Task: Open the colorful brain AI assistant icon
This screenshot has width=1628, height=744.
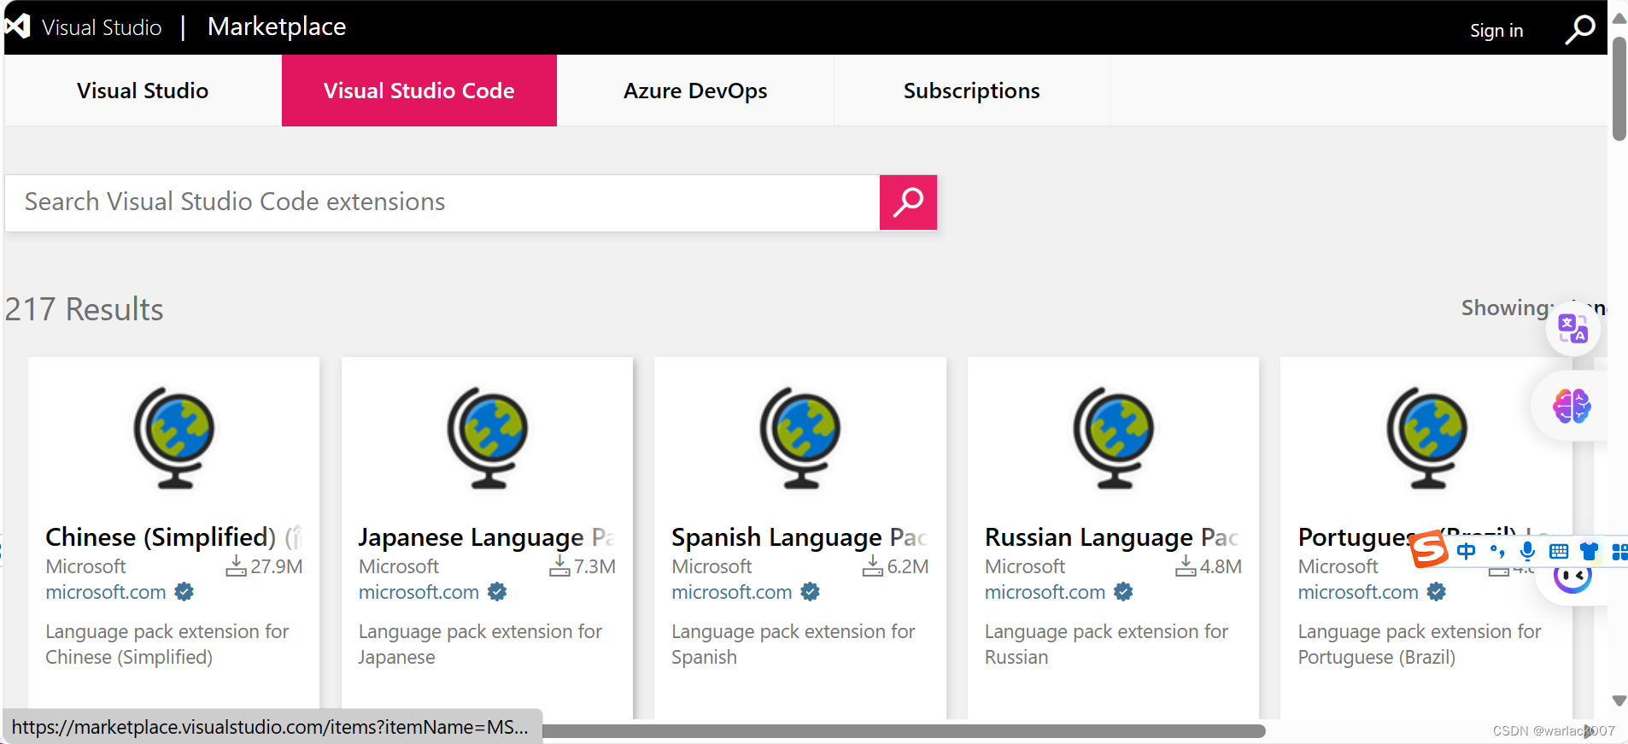Action: 1572,406
